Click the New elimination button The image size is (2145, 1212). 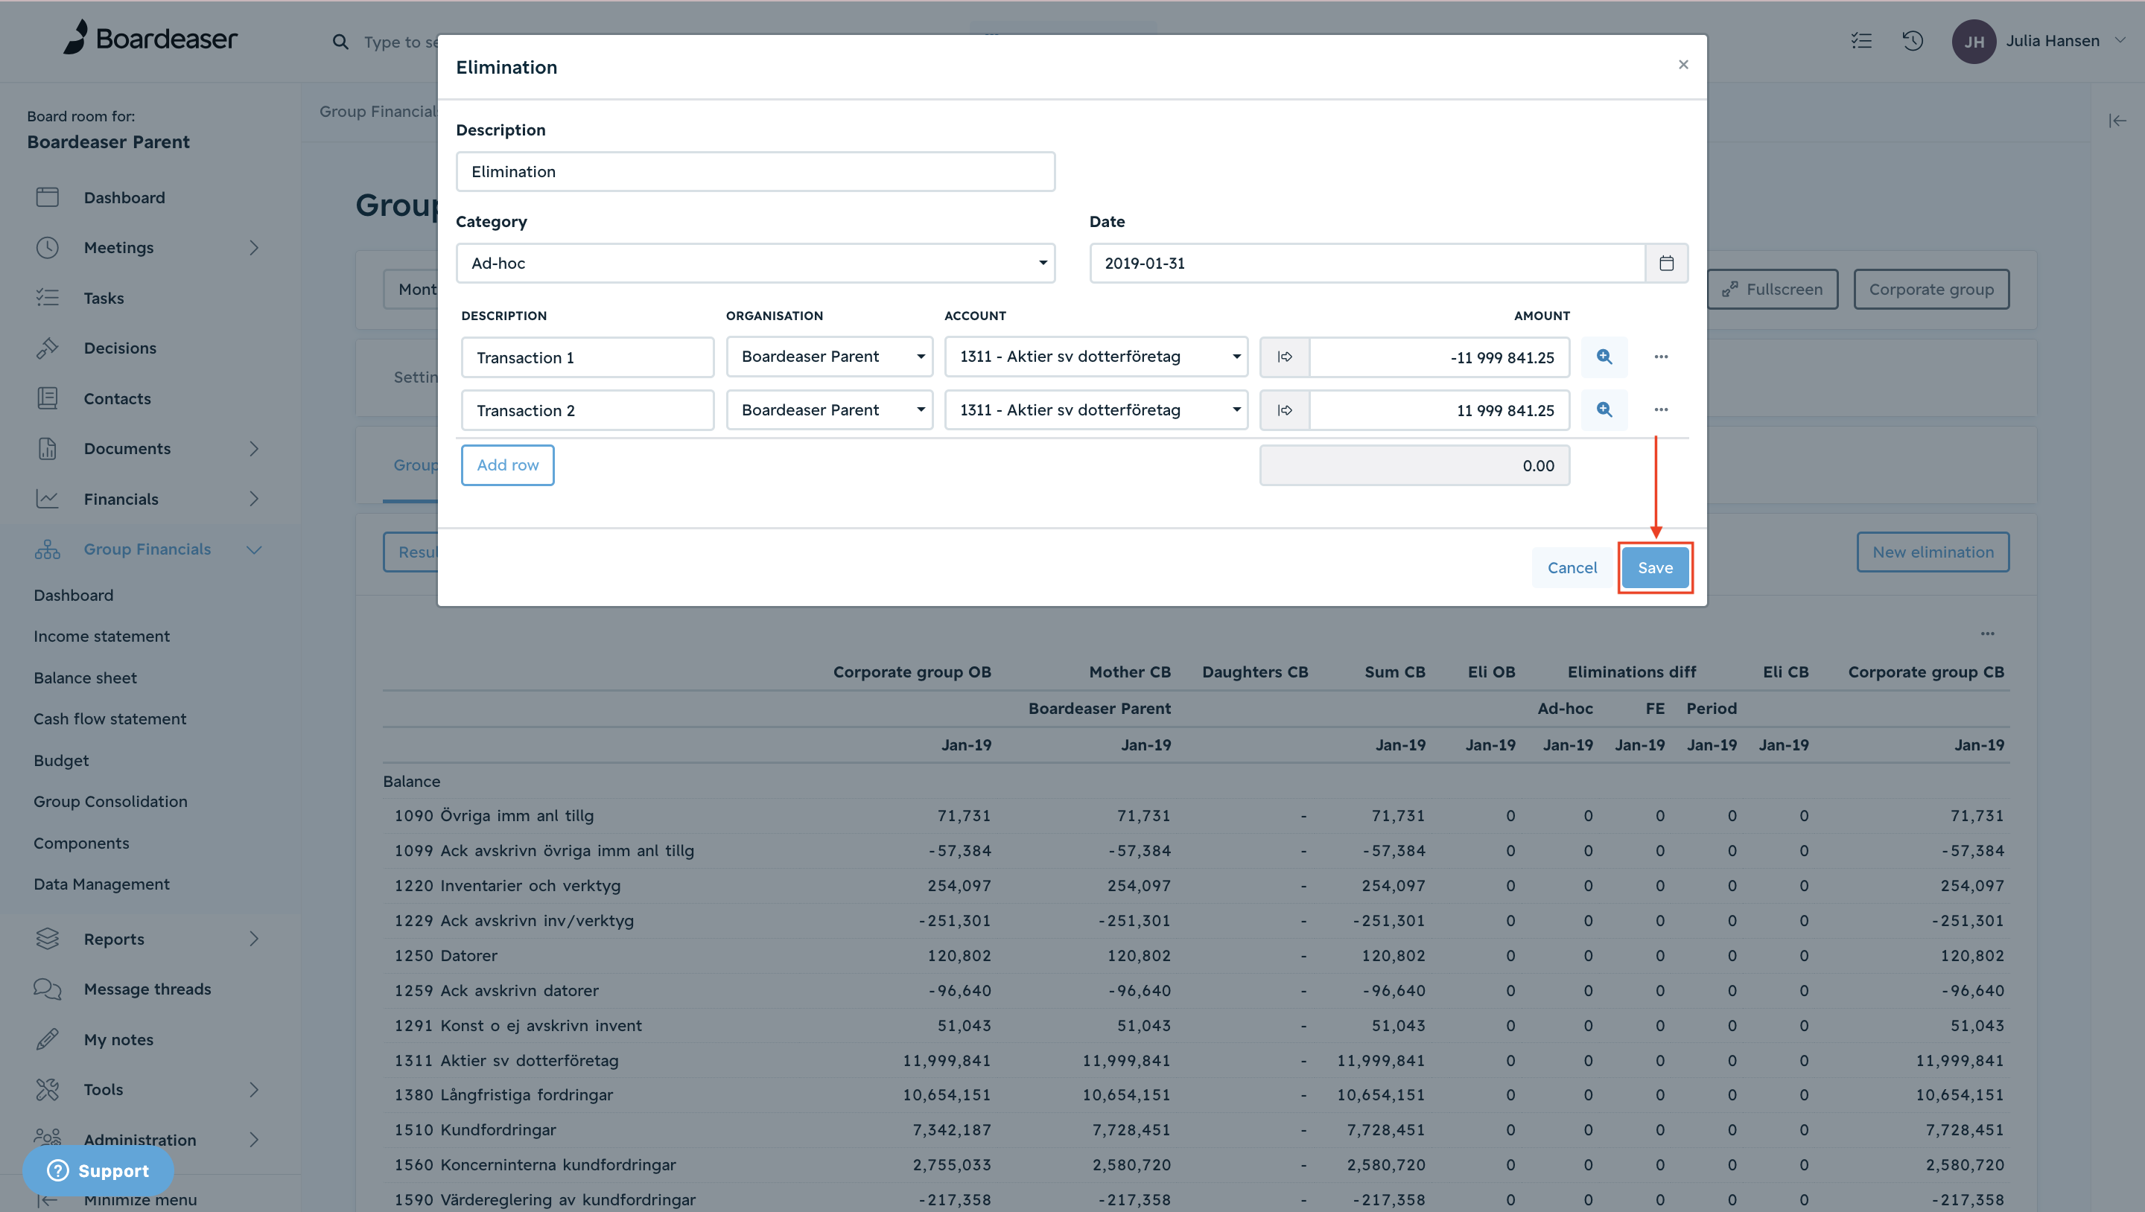[1933, 552]
